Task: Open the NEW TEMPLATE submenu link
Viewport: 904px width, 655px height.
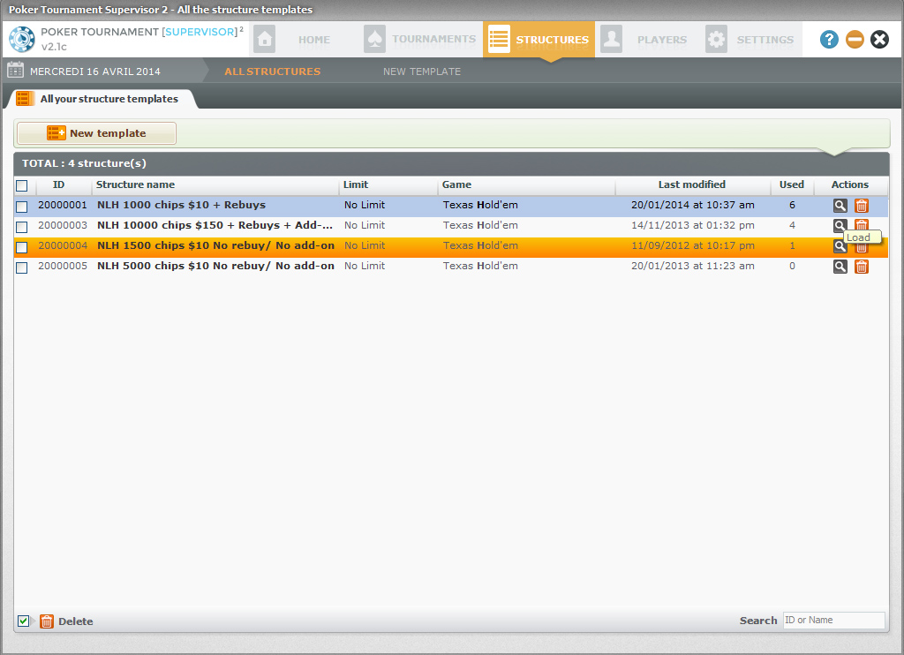Action: (421, 72)
